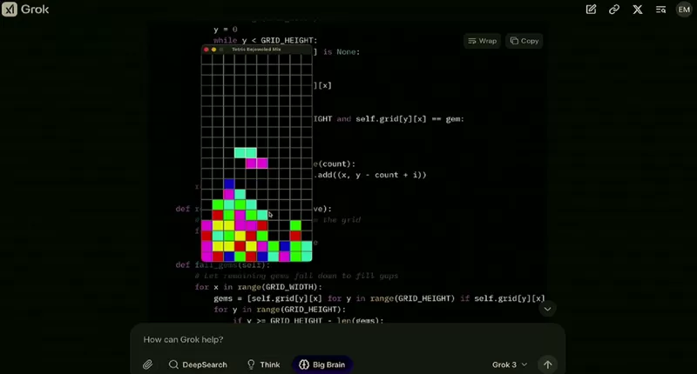
Task: Enable DeepSearch mode
Action: [198, 364]
